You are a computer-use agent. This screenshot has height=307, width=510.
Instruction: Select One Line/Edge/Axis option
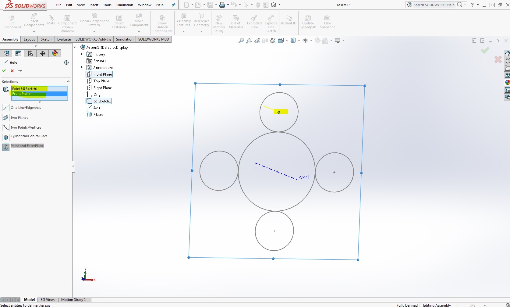[22, 108]
